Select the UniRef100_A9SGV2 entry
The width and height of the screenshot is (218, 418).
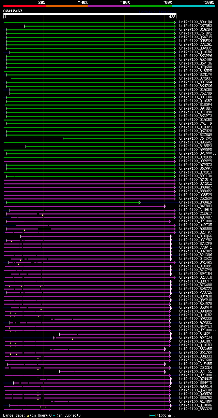196,142
